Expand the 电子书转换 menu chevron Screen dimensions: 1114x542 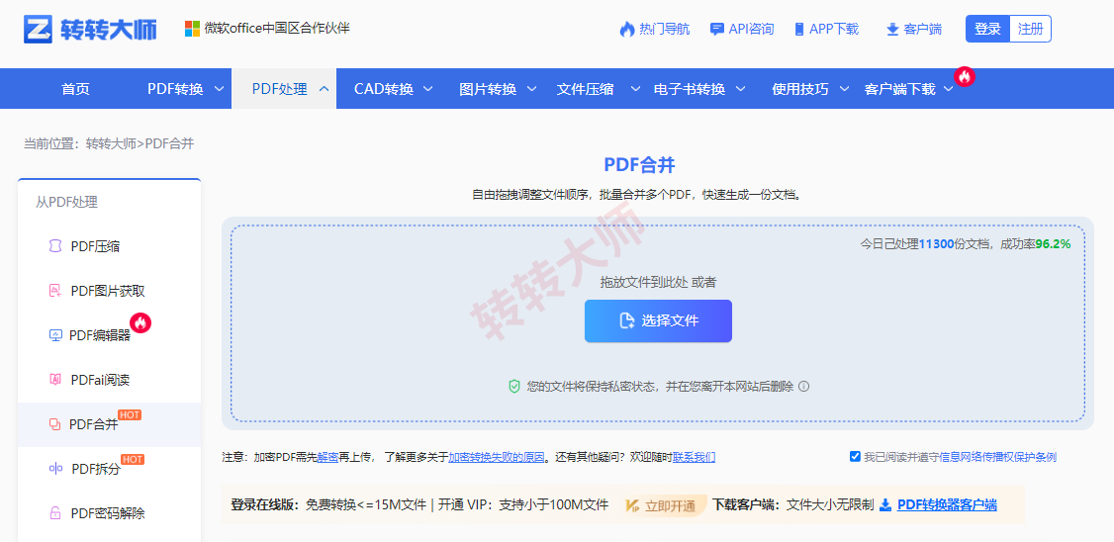[740, 89]
